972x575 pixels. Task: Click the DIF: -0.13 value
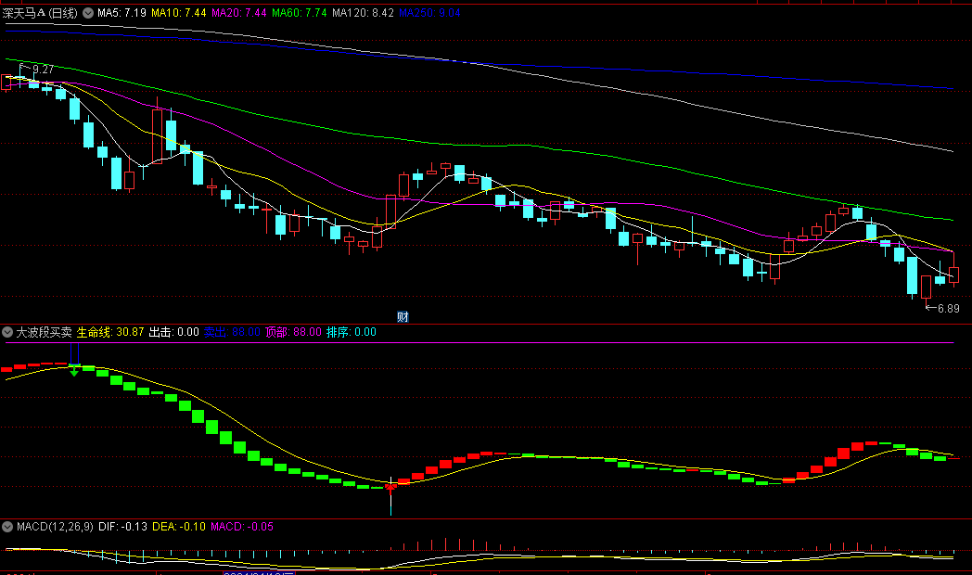coord(122,527)
